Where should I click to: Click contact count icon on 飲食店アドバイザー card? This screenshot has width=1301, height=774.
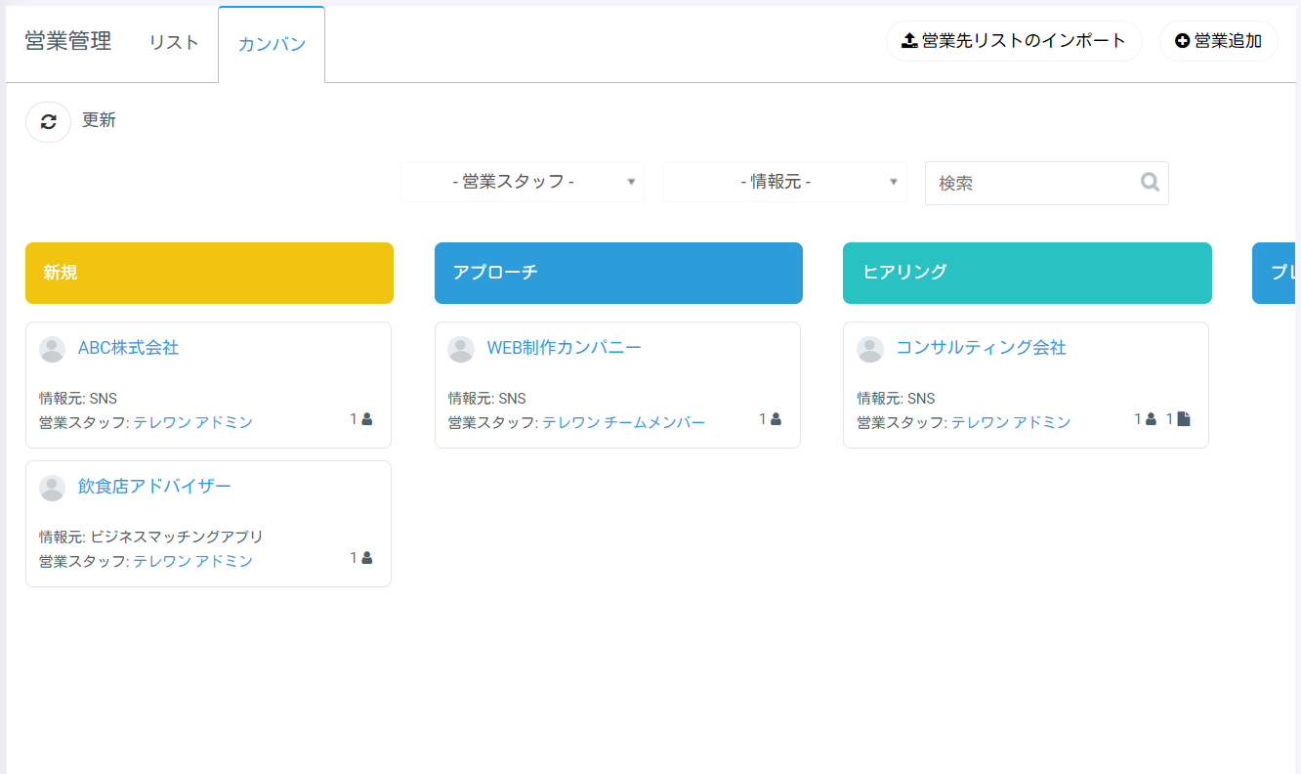pos(366,558)
